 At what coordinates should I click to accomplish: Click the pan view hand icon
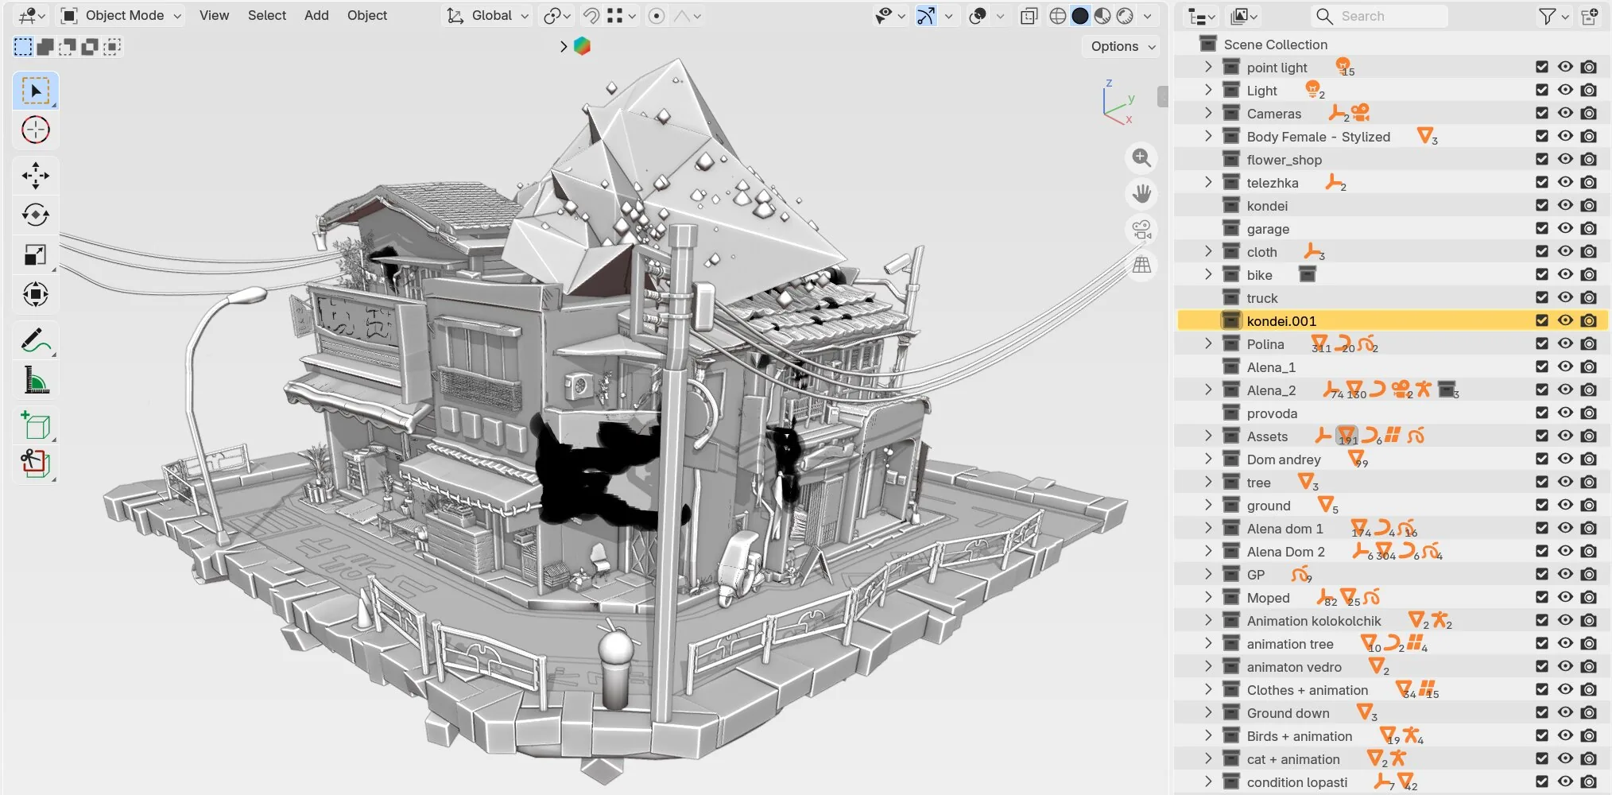(1141, 193)
